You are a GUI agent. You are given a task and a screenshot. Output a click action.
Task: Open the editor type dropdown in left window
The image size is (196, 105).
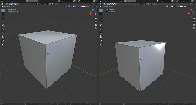tap(2, 4)
